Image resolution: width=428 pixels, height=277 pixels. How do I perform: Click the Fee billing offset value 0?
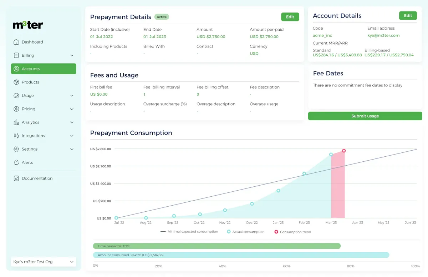(198, 94)
